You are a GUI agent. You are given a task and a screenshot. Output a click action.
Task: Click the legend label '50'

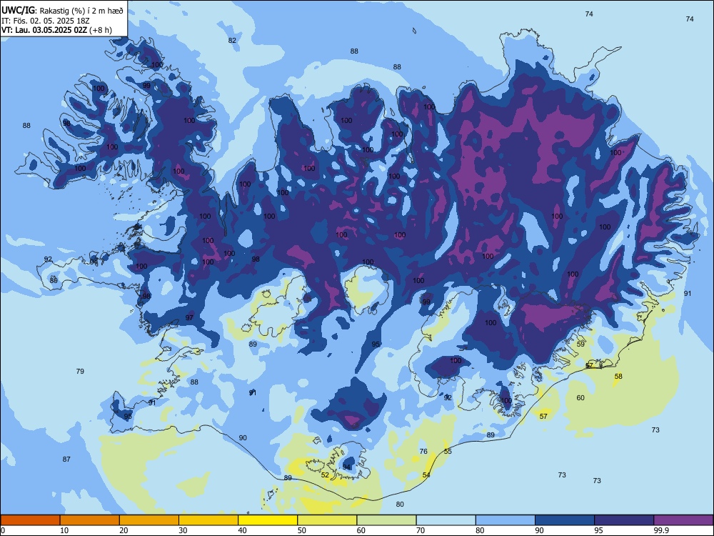(x=302, y=530)
